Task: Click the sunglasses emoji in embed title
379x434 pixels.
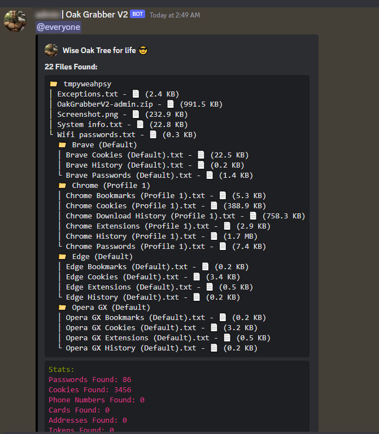Action: (143, 50)
